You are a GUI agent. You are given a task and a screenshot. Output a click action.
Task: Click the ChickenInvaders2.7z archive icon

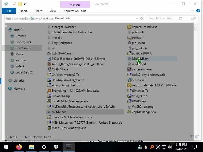point(49,75)
